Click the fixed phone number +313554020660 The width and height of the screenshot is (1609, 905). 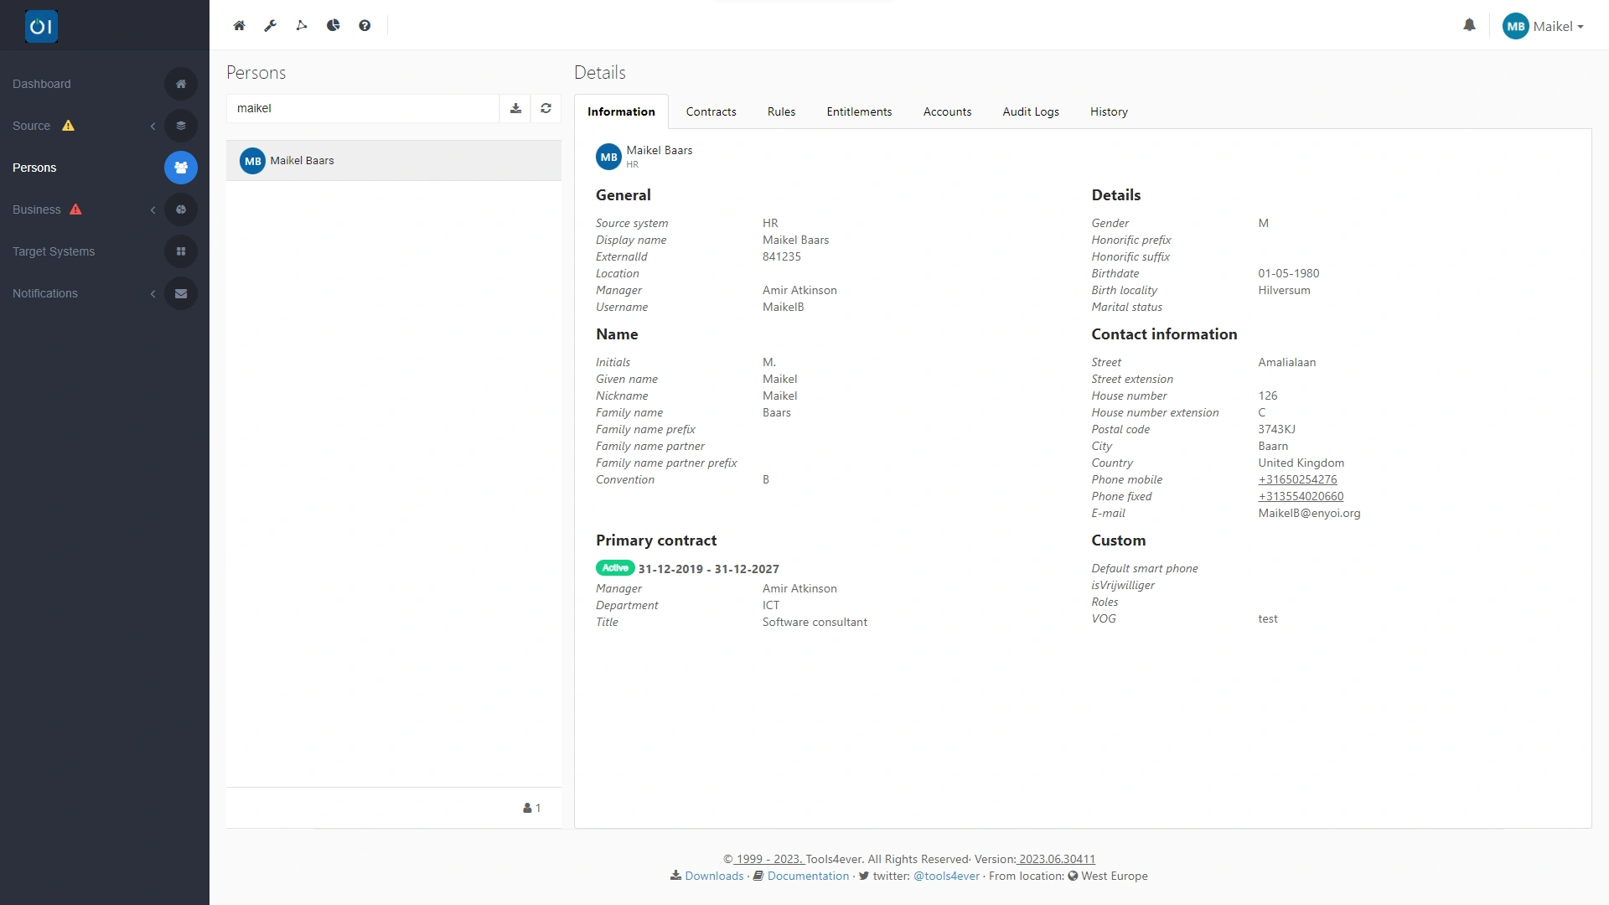coord(1301,496)
